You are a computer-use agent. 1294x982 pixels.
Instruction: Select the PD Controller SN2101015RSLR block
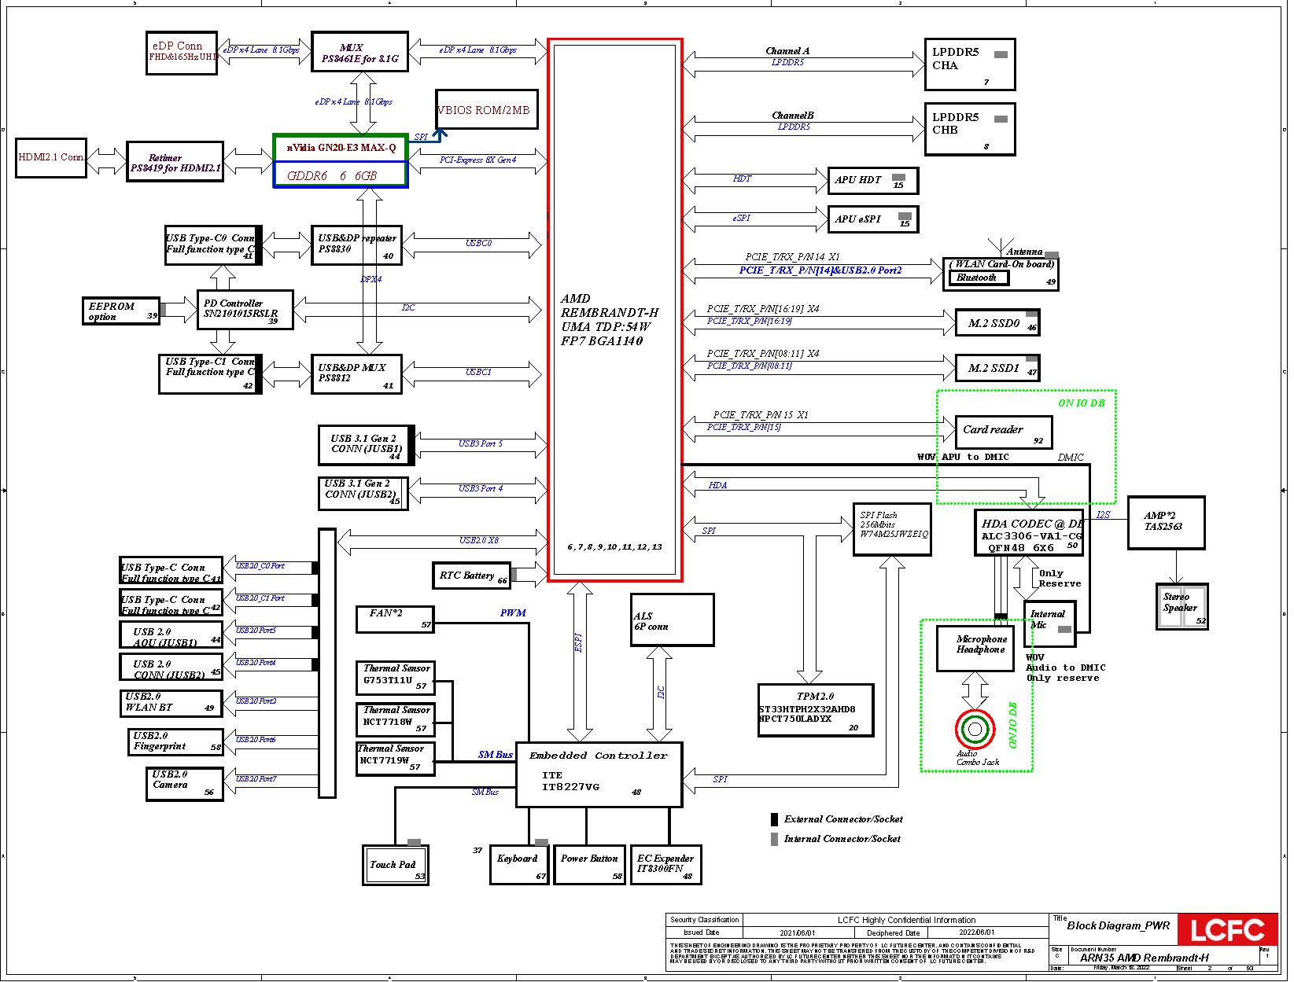click(x=245, y=310)
